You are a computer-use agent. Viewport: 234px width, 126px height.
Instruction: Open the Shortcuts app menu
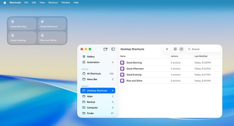(15, 2)
